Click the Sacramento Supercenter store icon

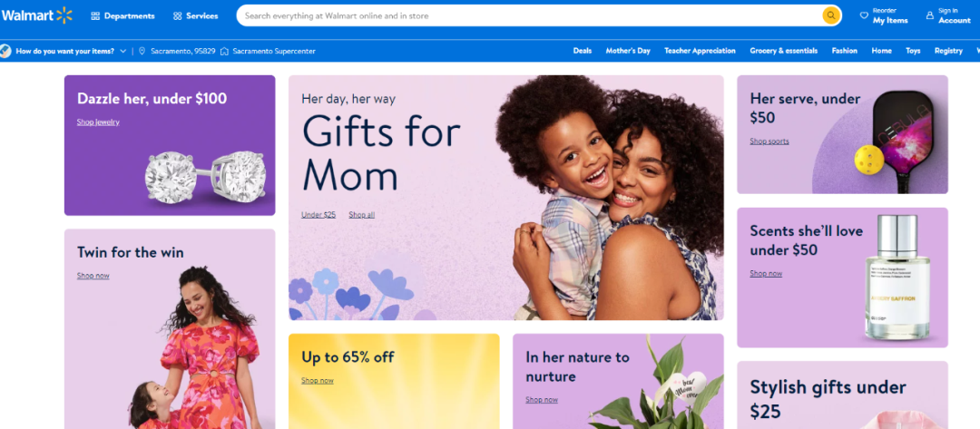pyautogui.click(x=224, y=51)
